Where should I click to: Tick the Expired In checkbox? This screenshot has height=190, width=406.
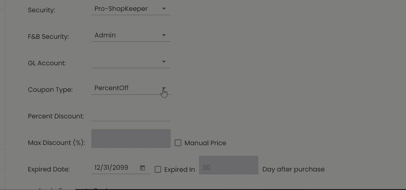tap(158, 169)
